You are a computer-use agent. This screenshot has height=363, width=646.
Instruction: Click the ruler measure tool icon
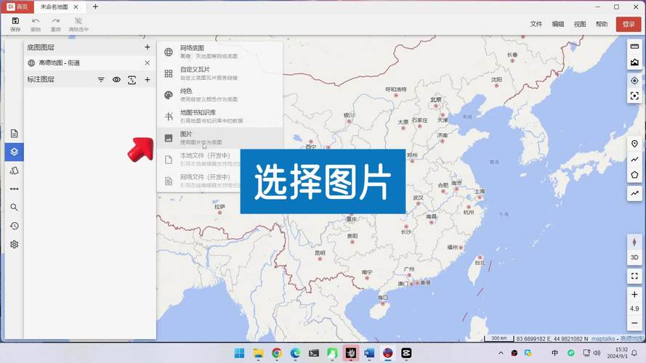click(634, 46)
